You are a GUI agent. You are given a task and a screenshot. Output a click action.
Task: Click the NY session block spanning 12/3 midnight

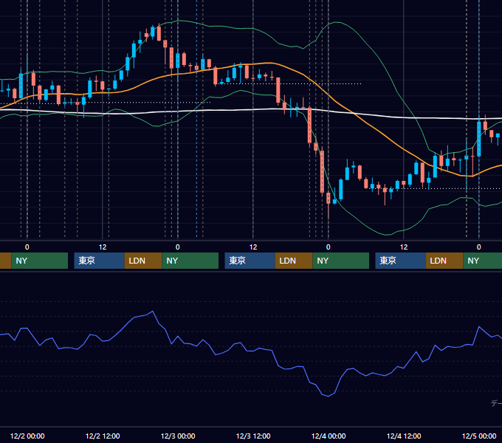click(190, 261)
